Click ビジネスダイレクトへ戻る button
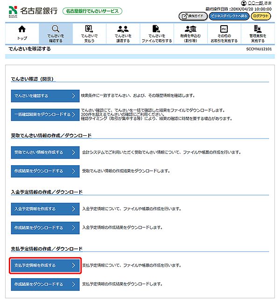This screenshot has height=301, width=280. tap(228, 16)
